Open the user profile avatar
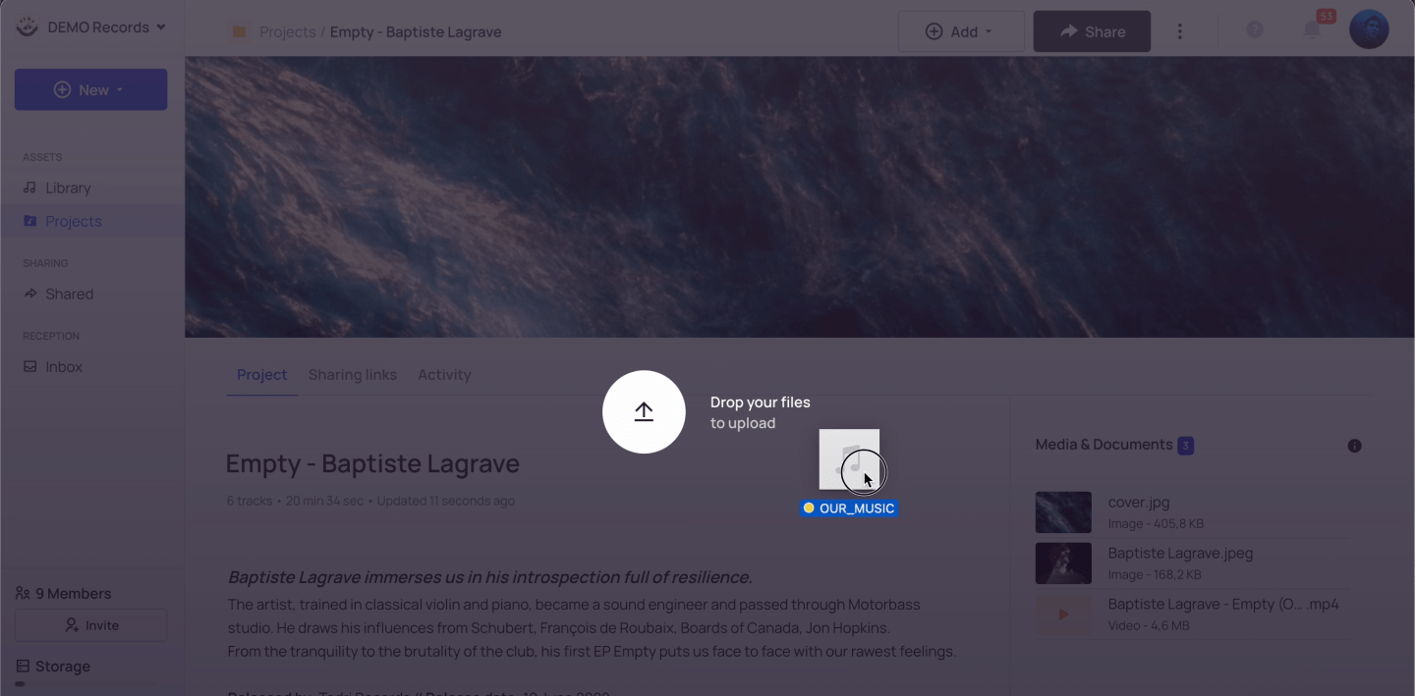This screenshot has width=1415, height=696. point(1369,29)
